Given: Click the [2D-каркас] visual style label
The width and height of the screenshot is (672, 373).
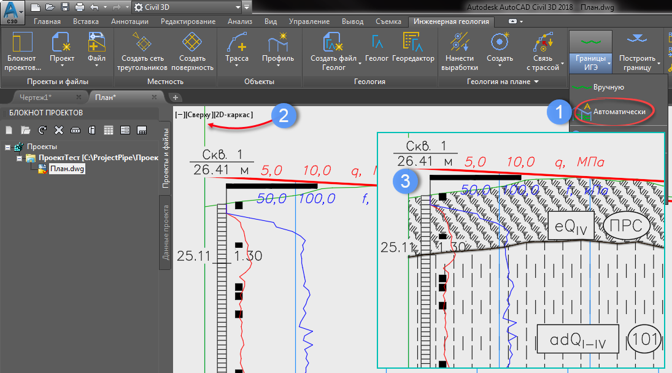Looking at the screenshot, I should click(233, 115).
